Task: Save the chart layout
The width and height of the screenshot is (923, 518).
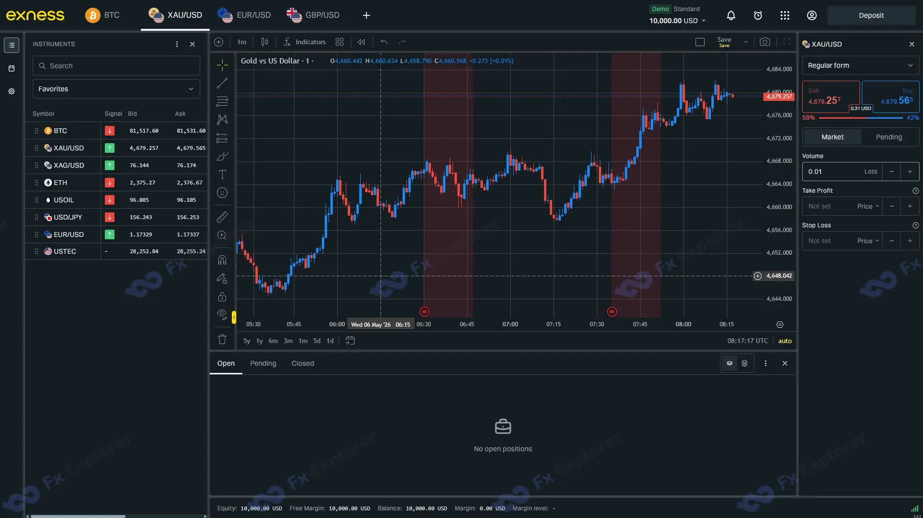Action: point(724,42)
